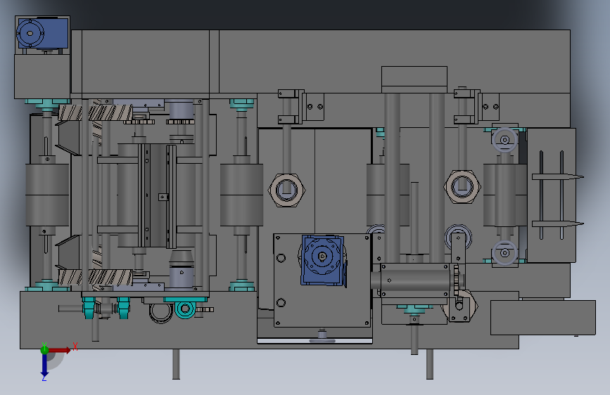Viewport: 610px width, 395px height.
Task: Click the red X axis of the view triad
Action: [x=60, y=350]
